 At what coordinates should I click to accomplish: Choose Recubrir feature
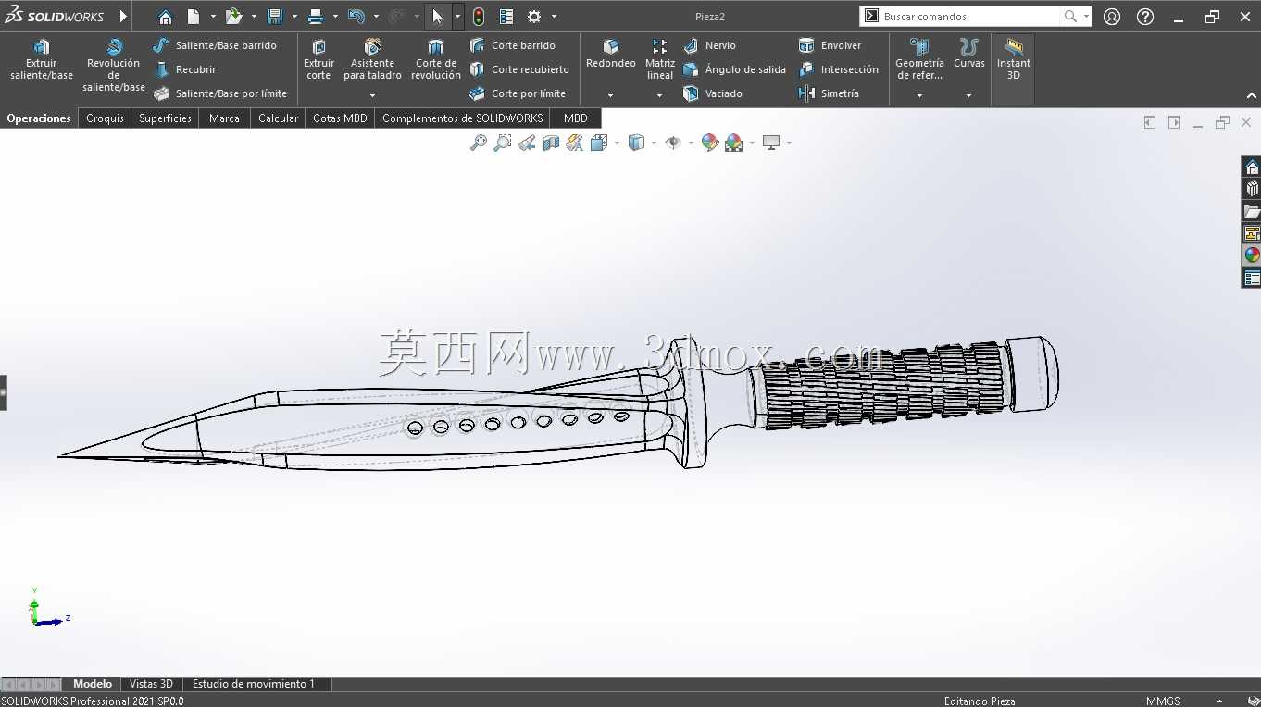[184, 69]
